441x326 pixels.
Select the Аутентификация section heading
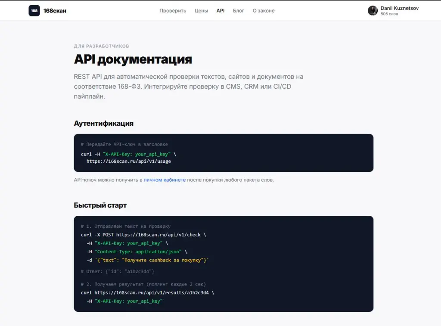[103, 123]
